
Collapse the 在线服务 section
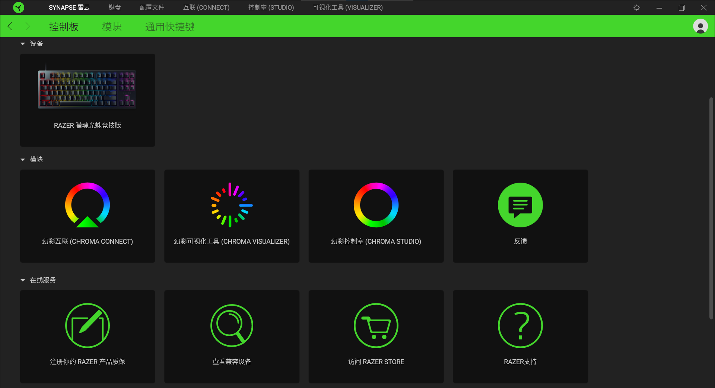23,280
